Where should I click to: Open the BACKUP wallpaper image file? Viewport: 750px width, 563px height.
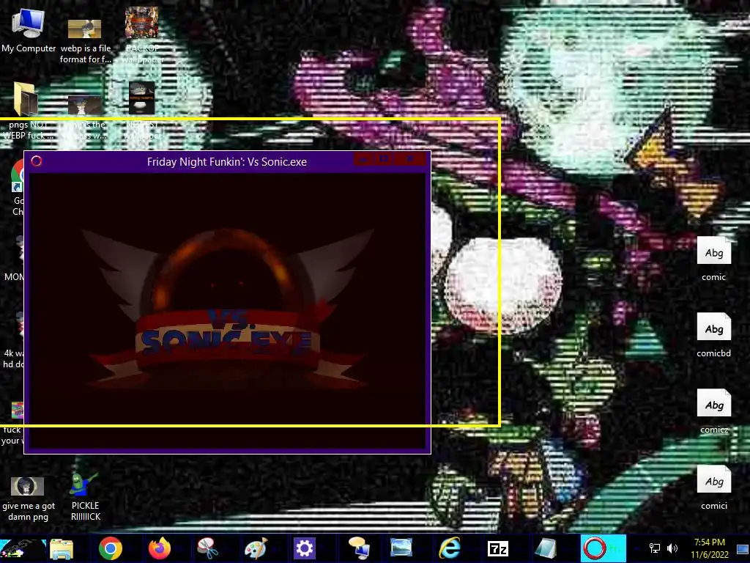(142, 36)
